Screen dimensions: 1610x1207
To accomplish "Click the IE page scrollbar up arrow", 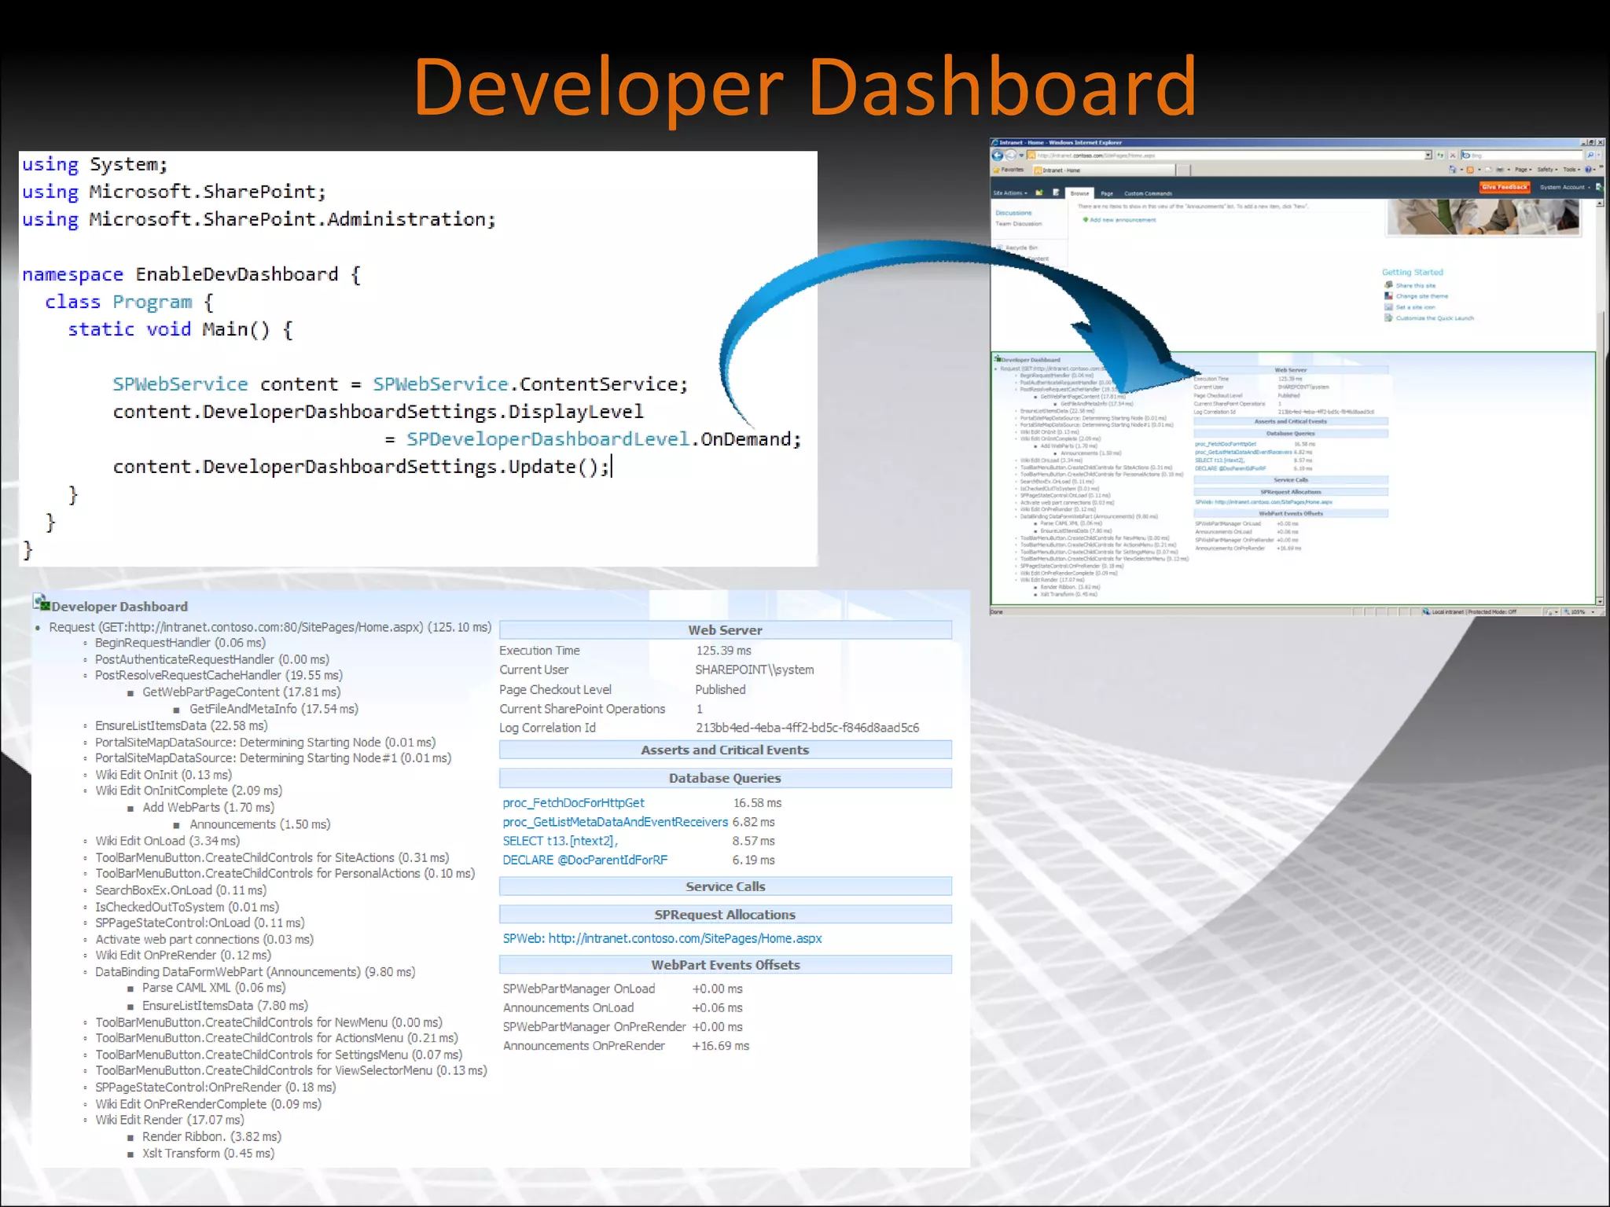I will [x=1600, y=203].
